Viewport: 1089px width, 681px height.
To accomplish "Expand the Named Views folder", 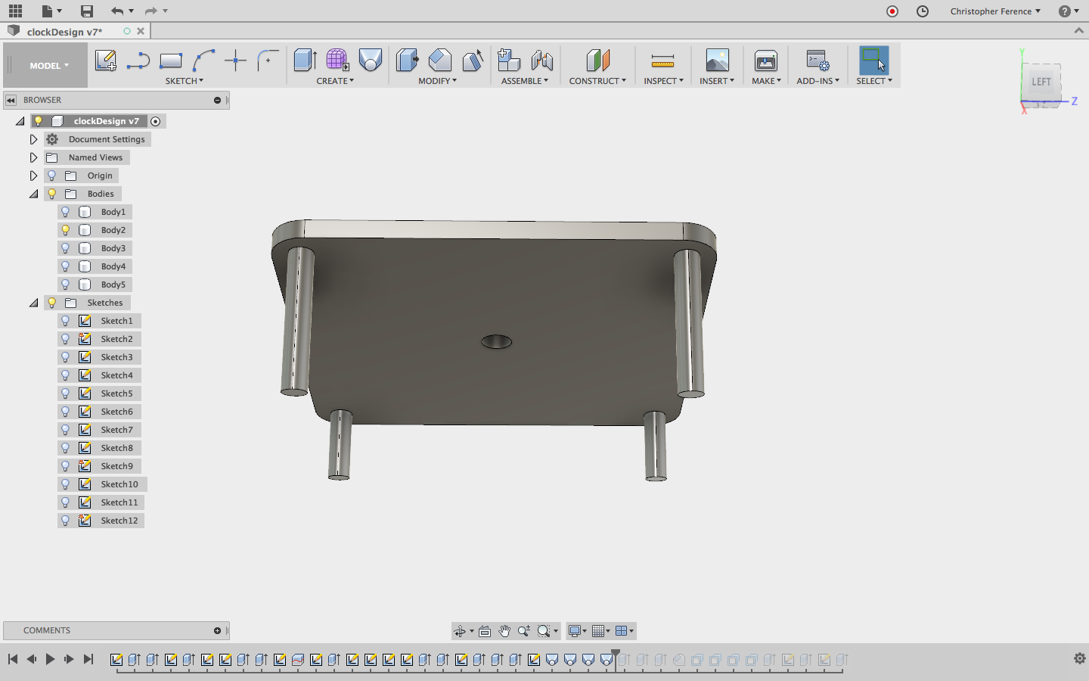I will [33, 157].
